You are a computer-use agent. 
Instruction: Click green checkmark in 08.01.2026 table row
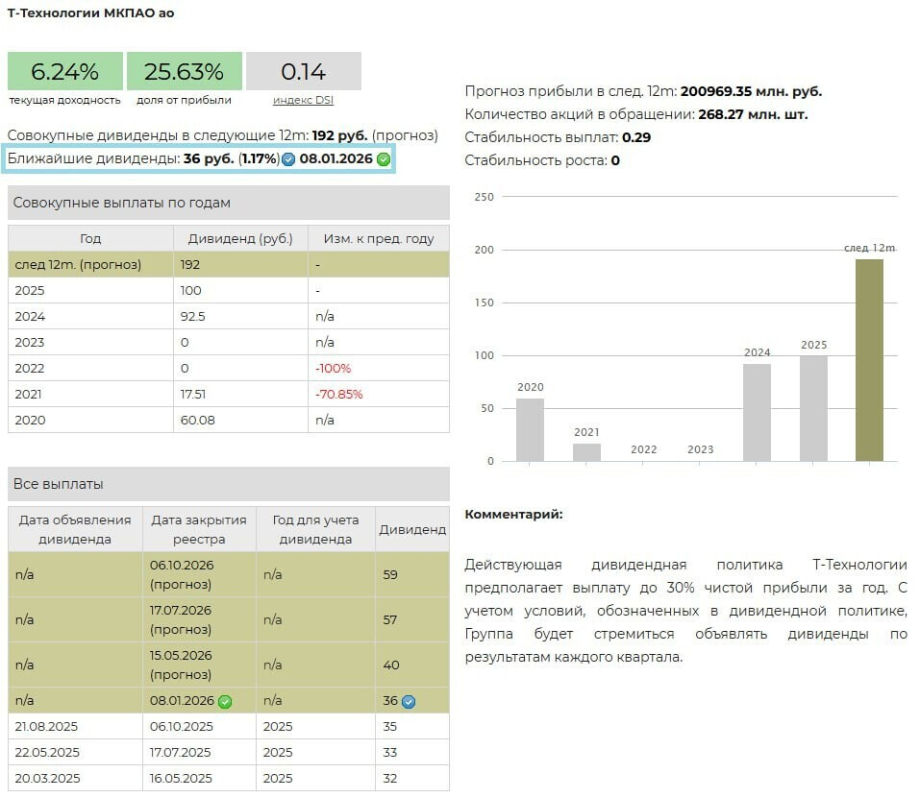coord(225,701)
